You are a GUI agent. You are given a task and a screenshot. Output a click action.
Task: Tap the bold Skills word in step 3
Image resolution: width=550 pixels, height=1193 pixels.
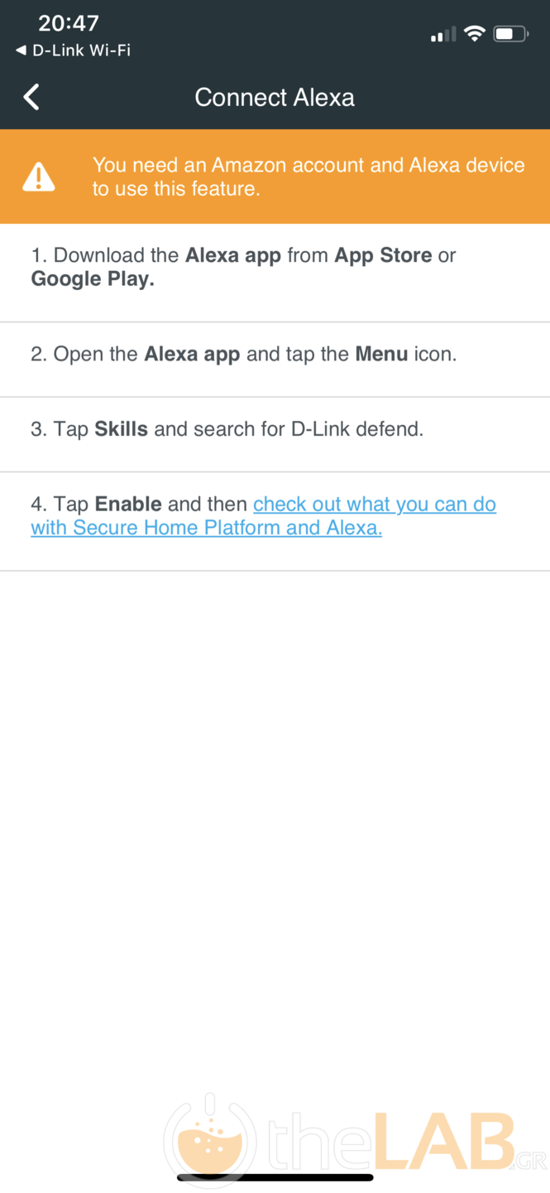(121, 429)
